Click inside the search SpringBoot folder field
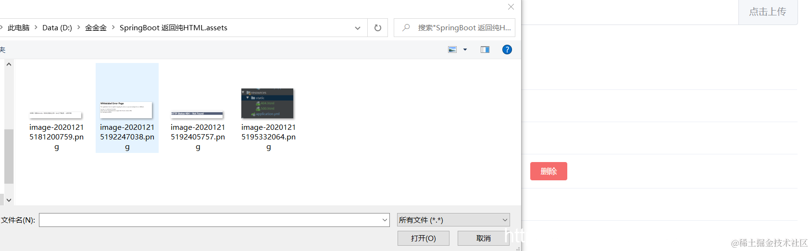Screen dimensions: 811x251 pos(454,28)
